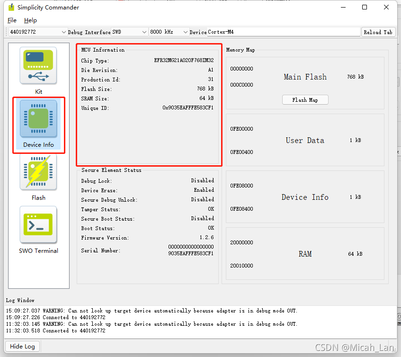Screen dimensions: 401x357
Task: Click the Secure Boot Status value Disabled
Action: coord(203,218)
